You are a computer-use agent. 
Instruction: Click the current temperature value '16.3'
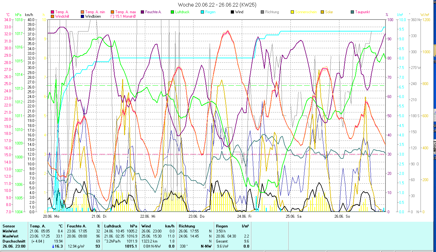tap(59, 246)
